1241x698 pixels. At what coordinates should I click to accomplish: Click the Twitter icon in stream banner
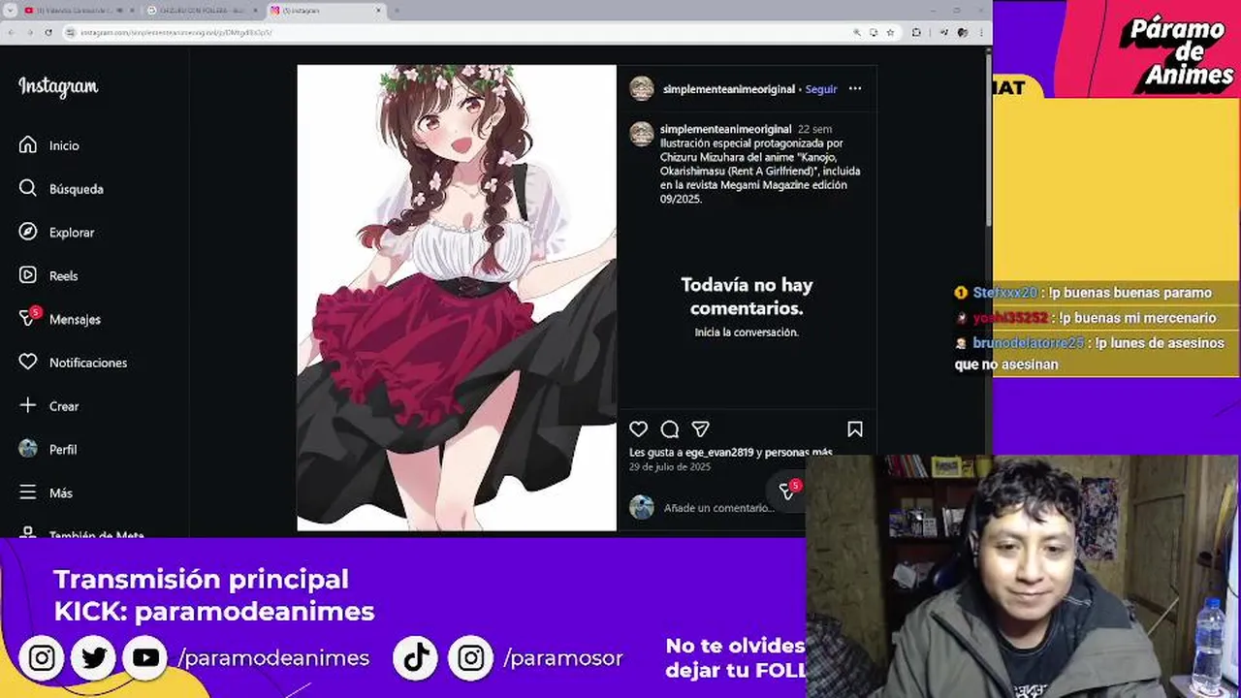click(94, 657)
